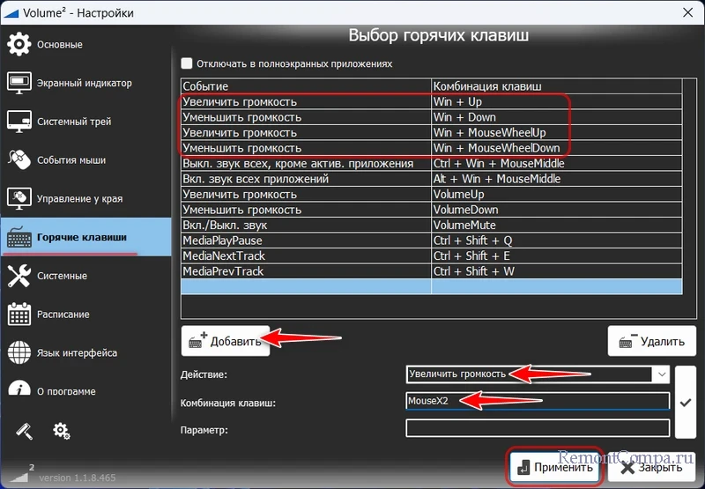The width and height of the screenshot is (705, 489).
Task: Open the Системный трей section
Action: [x=85, y=122]
